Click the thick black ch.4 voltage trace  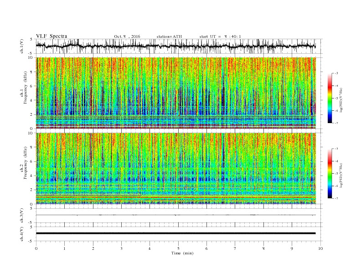pos(175,233)
